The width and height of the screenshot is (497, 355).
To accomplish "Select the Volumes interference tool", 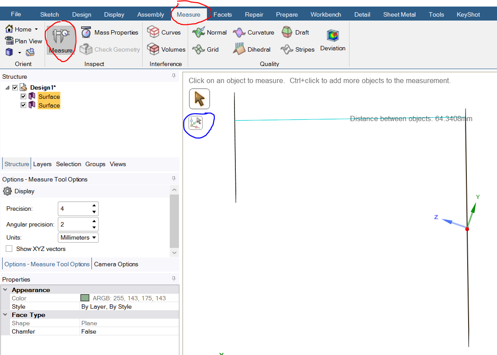I will [166, 49].
